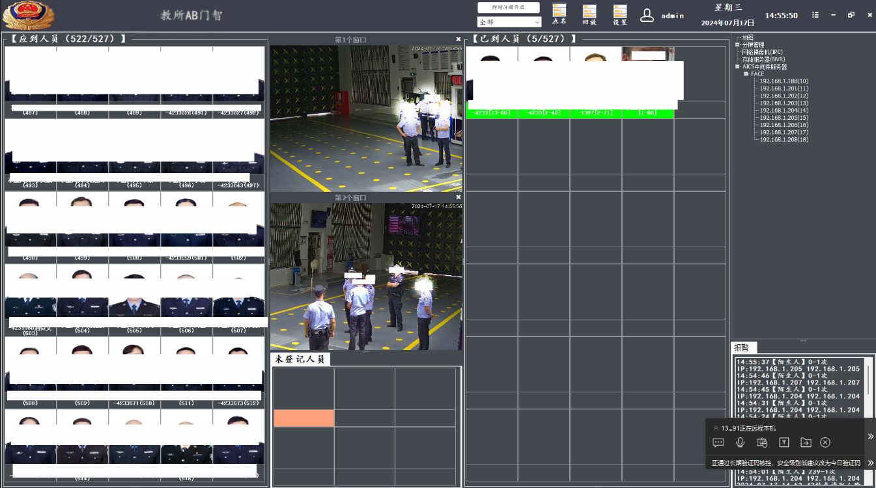
Task: Select device 192.168.1.204(14) in the tree
Action: pos(784,111)
